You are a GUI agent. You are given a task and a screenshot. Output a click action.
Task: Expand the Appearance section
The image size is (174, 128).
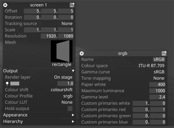tap(73, 115)
